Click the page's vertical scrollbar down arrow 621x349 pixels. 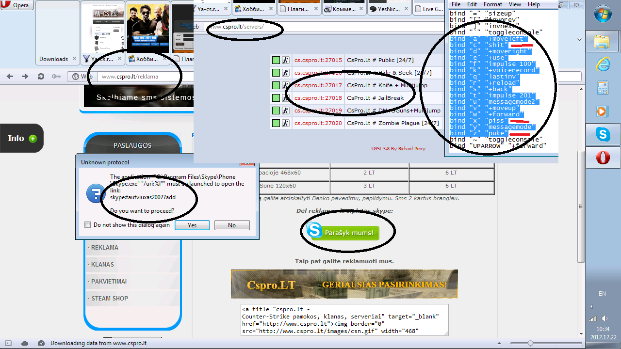tap(581, 333)
